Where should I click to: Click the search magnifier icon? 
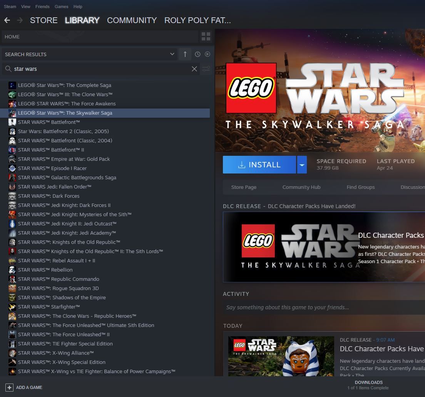point(8,69)
